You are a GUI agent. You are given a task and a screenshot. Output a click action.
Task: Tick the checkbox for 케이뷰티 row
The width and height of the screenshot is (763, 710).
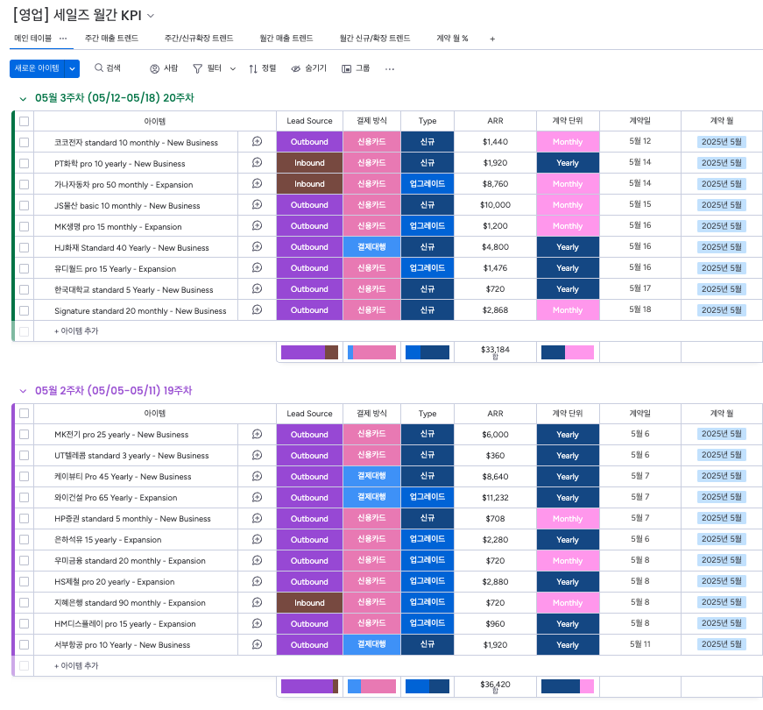coord(25,477)
